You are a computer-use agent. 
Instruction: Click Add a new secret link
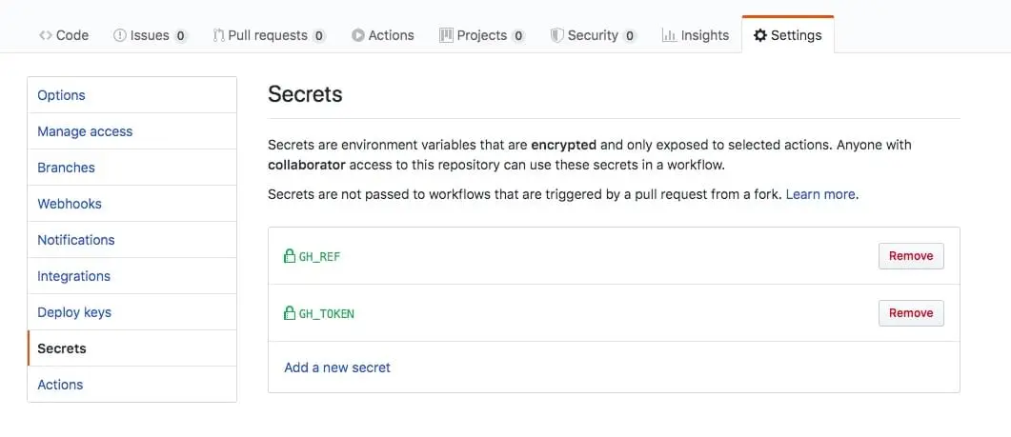click(337, 367)
